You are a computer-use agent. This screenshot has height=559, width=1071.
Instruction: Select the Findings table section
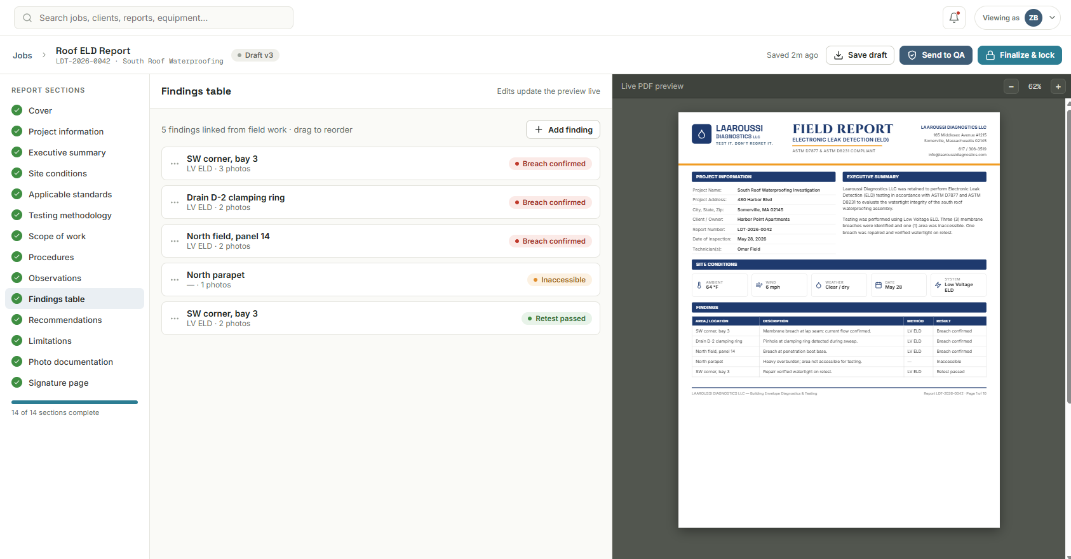(74, 299)
